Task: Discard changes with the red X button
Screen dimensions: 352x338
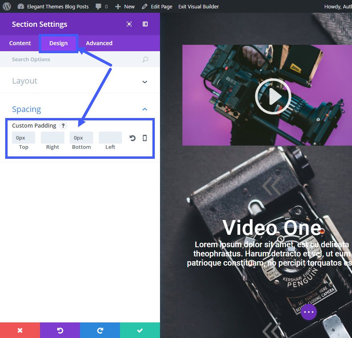Action: 20,330
